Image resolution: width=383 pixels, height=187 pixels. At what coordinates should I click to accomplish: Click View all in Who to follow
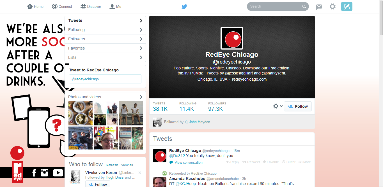coord(127,165)
